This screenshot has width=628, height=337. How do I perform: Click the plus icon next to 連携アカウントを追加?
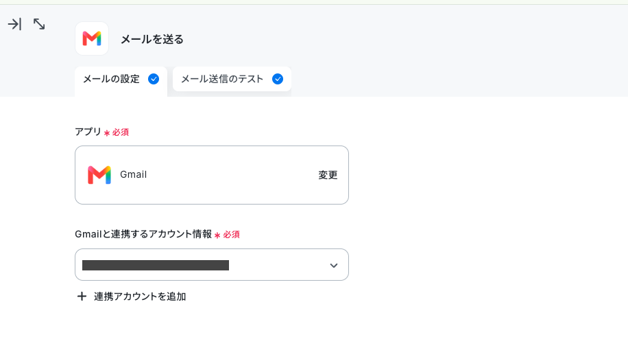82,297
